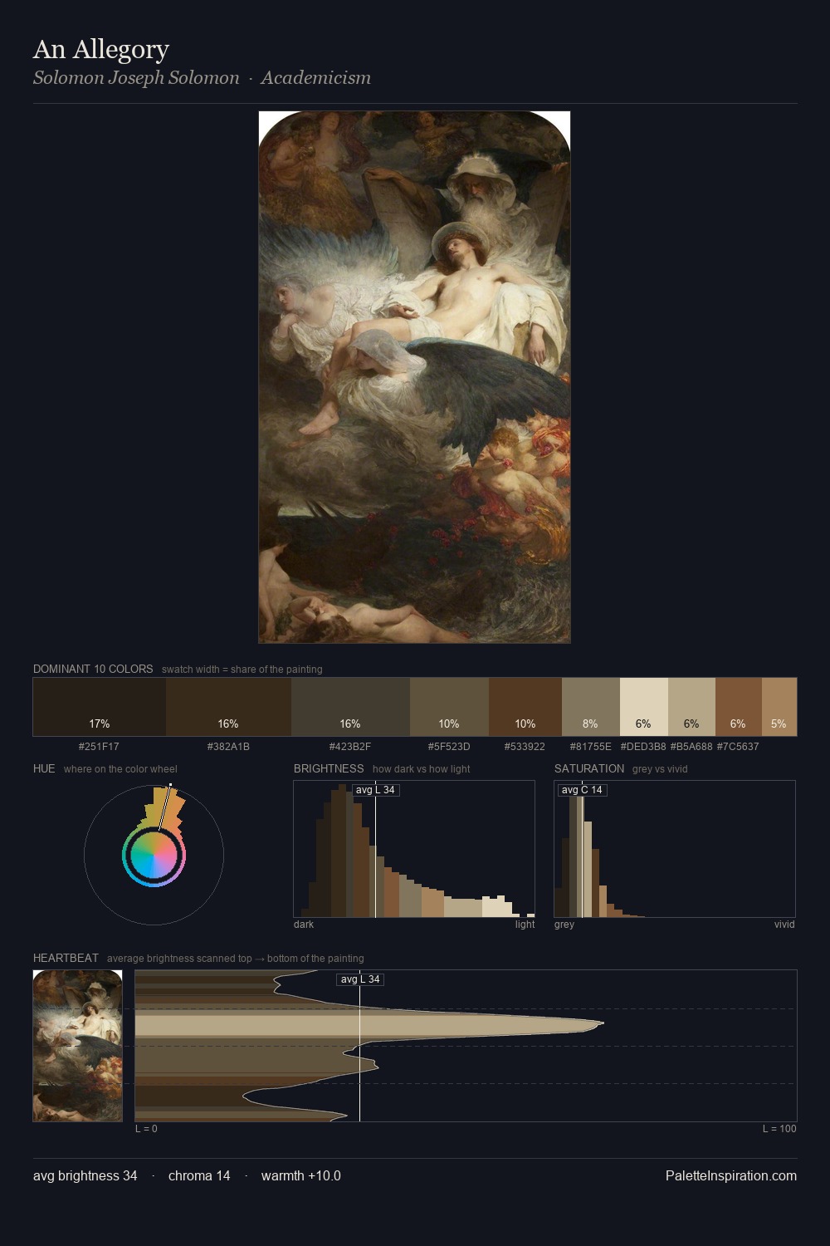Click the warmth +10.0 footer stat
Image resolution: width=830 pixels, height=1246 pixels.
coord(301,1176)
